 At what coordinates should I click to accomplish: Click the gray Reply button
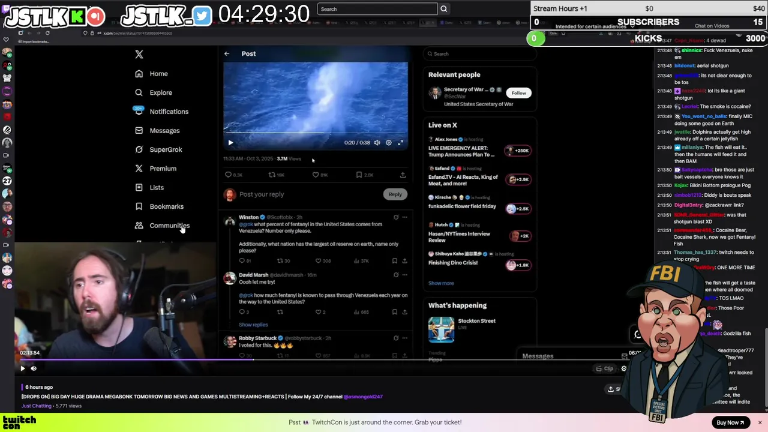[395, 194]
